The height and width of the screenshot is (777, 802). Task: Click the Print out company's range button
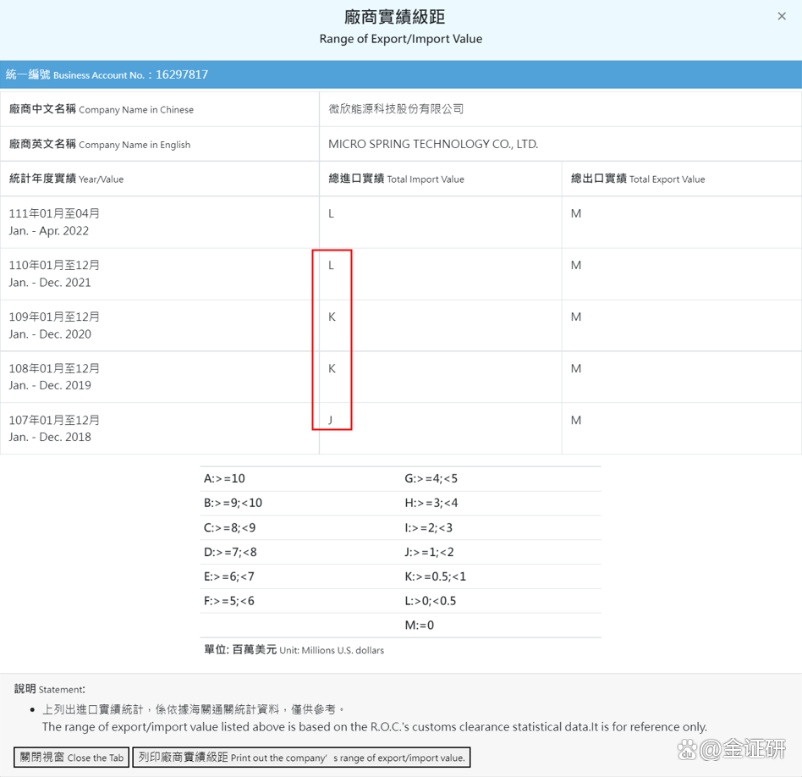(x=301, y=757)
